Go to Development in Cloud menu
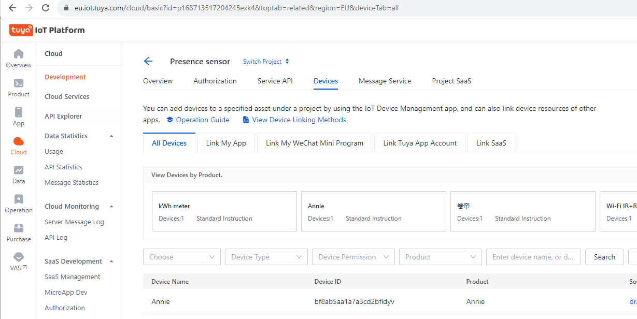 (x=65, y=77)
